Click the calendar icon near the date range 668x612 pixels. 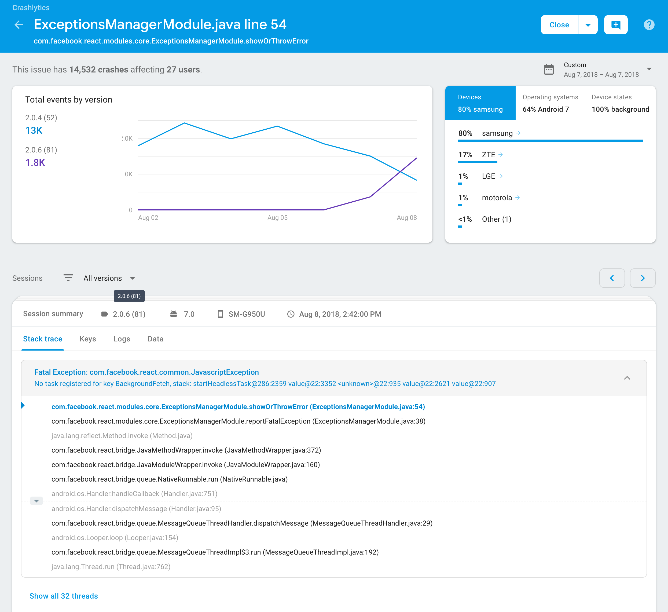point(549,69)
